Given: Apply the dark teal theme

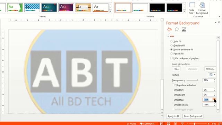Looking at the screenshot, I should (x=49, y=8).
